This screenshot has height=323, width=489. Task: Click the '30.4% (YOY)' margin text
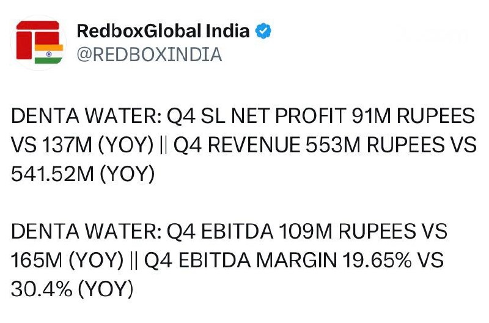[72, 289]
